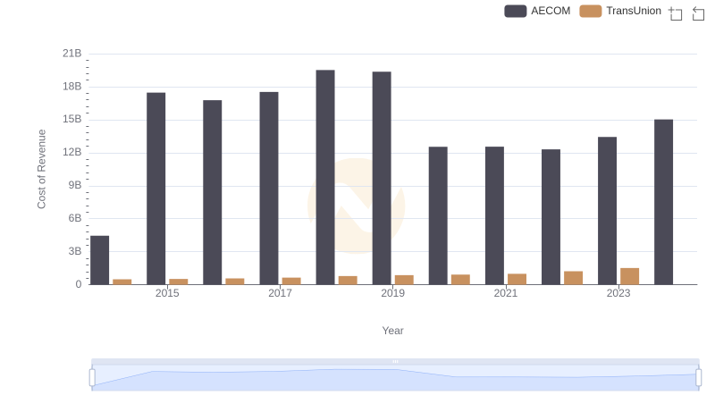Click the zoom reset icon
This screenshot has width=715, height=412.
tap(698, 13)
